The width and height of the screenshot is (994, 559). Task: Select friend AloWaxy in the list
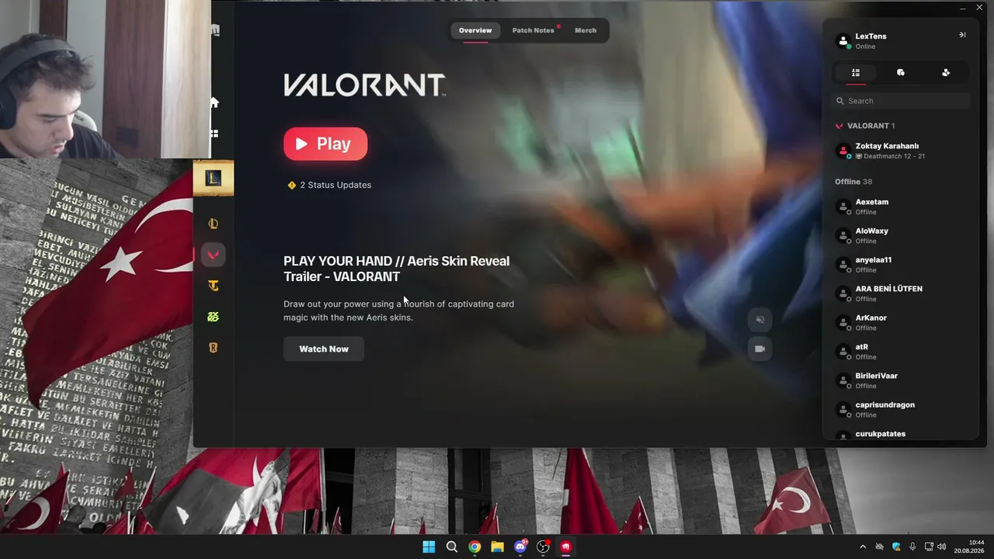[901, 235]
